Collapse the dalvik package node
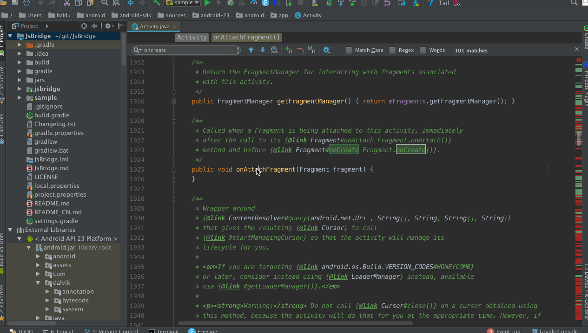The height and width of the screenshot is (333, 588). 38,283
